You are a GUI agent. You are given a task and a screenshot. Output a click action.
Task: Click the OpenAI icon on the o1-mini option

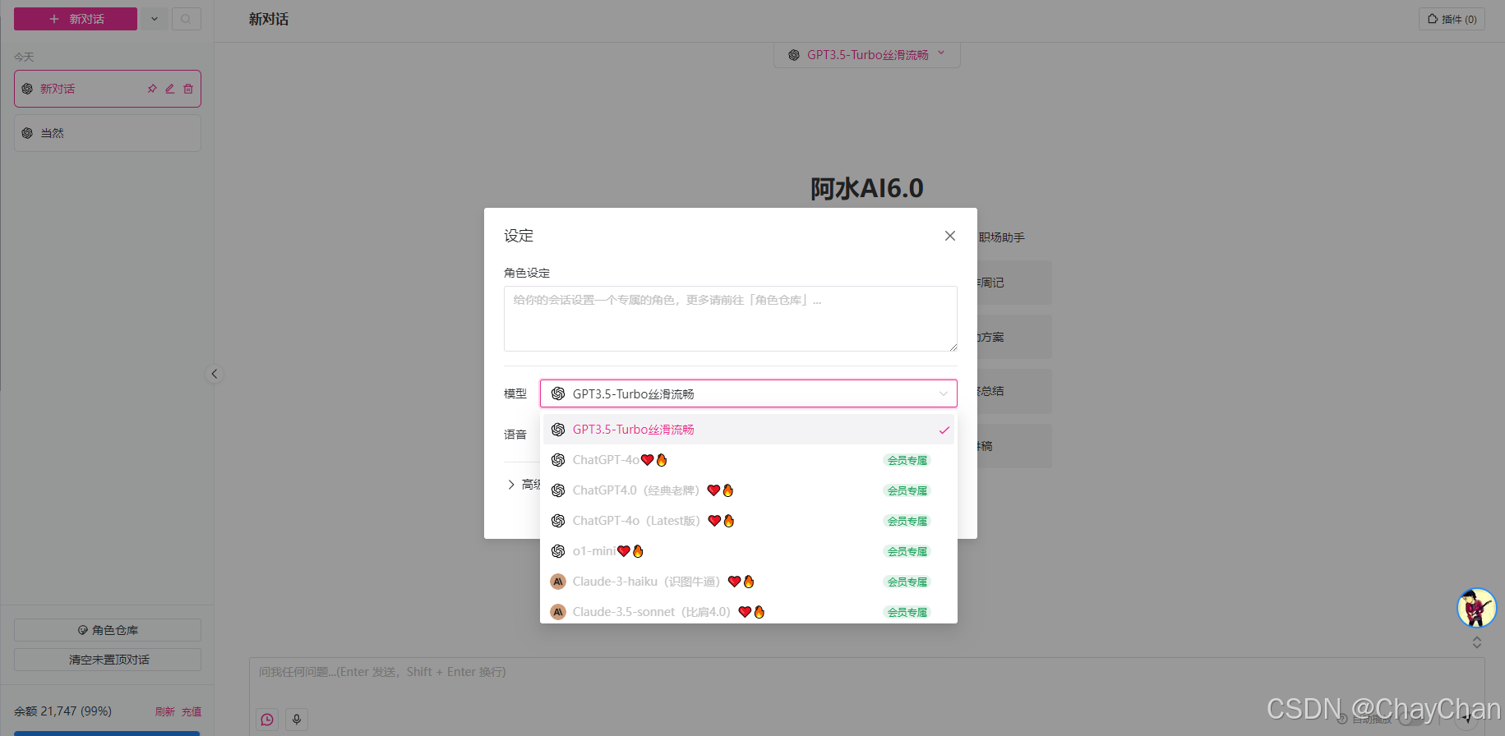point(558,551)
